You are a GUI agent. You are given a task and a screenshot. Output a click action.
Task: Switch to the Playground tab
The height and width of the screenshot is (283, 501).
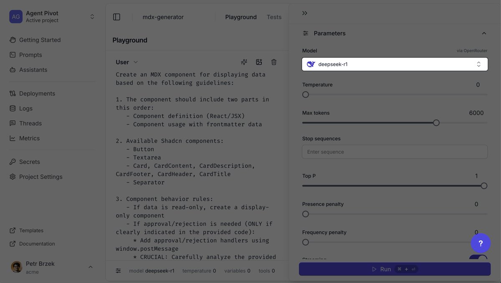[x=241, y=17]
